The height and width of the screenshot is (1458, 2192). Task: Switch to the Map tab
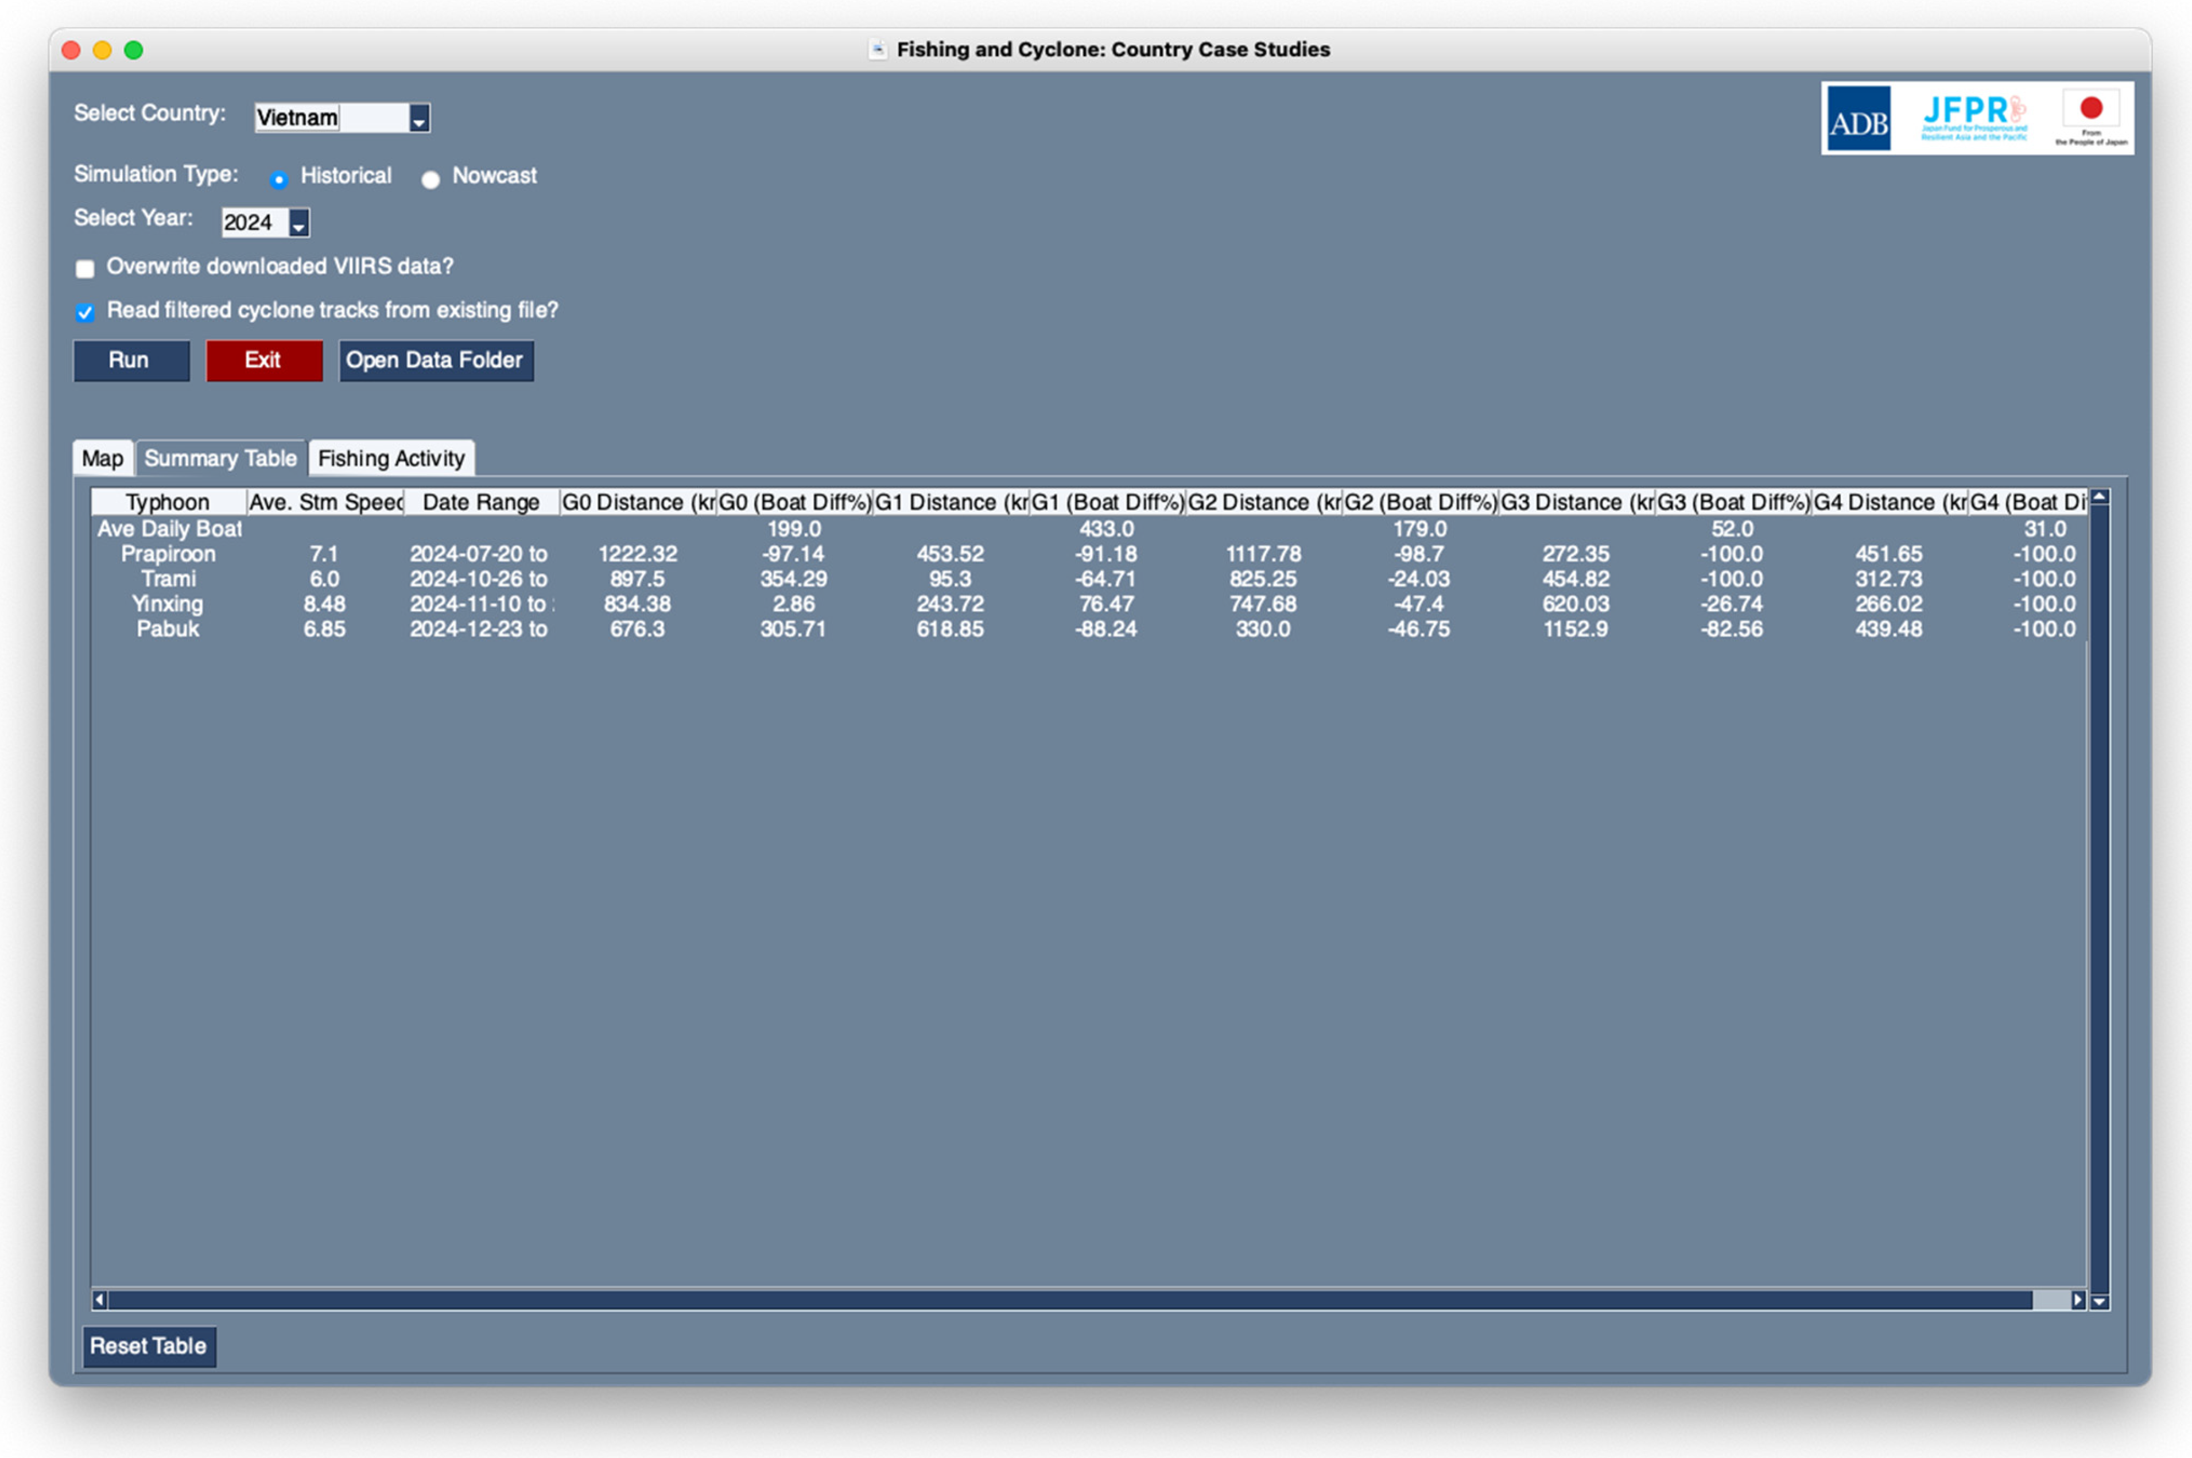coord(102,458)
